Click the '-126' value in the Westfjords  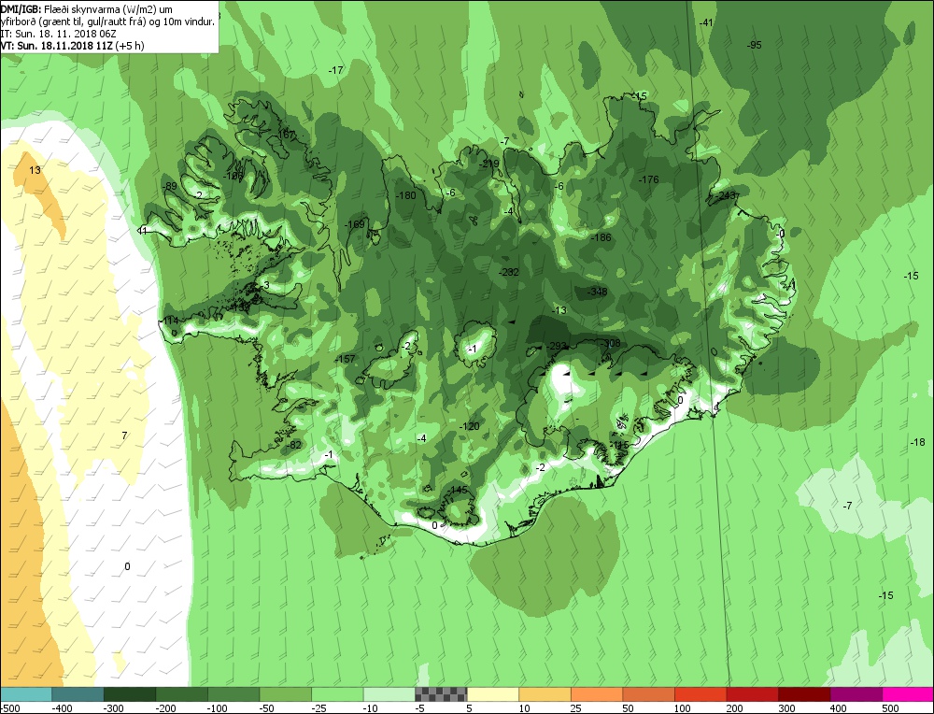pos(233,176)
